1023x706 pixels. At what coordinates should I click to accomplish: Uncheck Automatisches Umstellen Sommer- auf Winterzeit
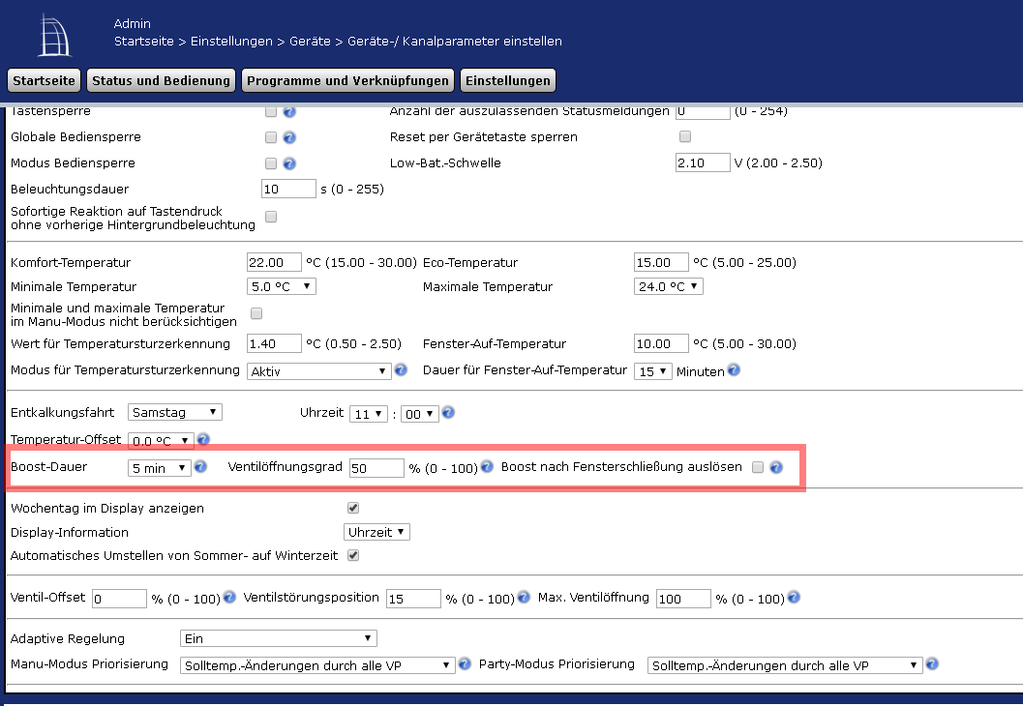[x=353, y=555]
